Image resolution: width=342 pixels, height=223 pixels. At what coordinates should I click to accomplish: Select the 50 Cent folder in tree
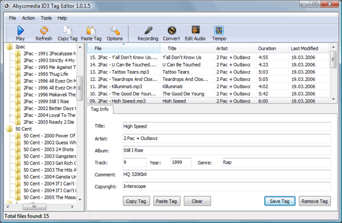click(24, 129)
